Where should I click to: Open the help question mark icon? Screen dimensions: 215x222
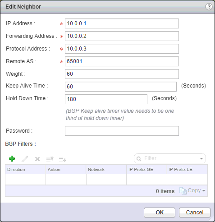(209, 7)
